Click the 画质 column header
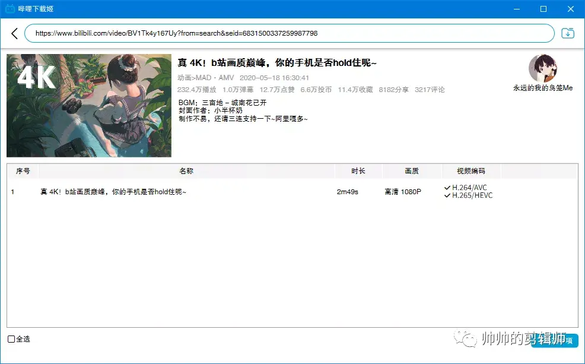 click(412, 171)
